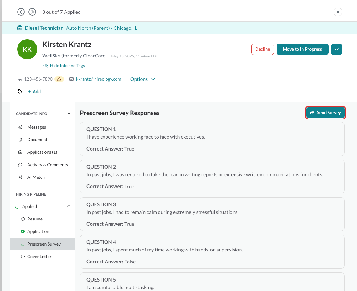Move candidate to In Progress

point(303,49)
